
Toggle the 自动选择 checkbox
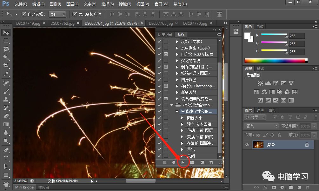coord(24,14)
